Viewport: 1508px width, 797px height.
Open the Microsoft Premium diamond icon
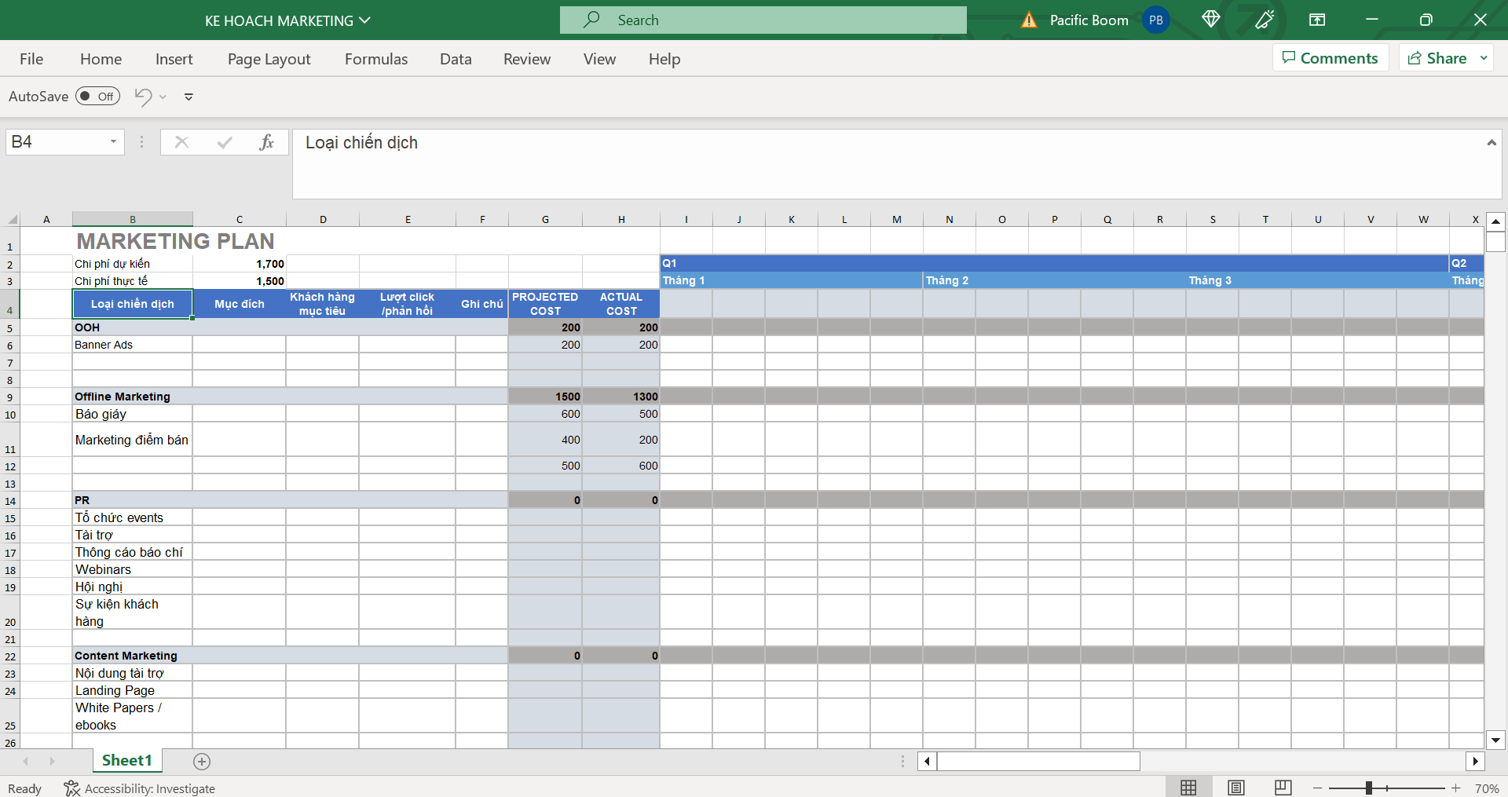(1210, 20)
